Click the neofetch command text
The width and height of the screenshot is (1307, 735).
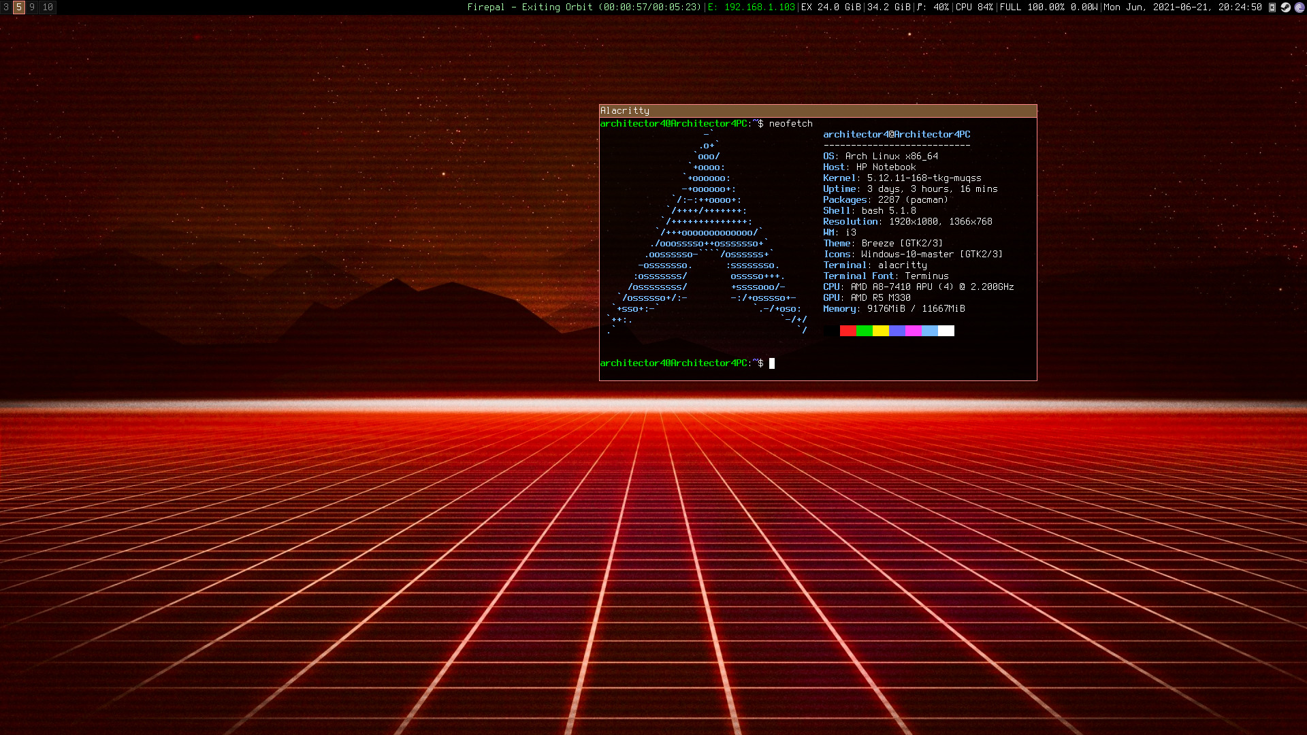point(790,124)
